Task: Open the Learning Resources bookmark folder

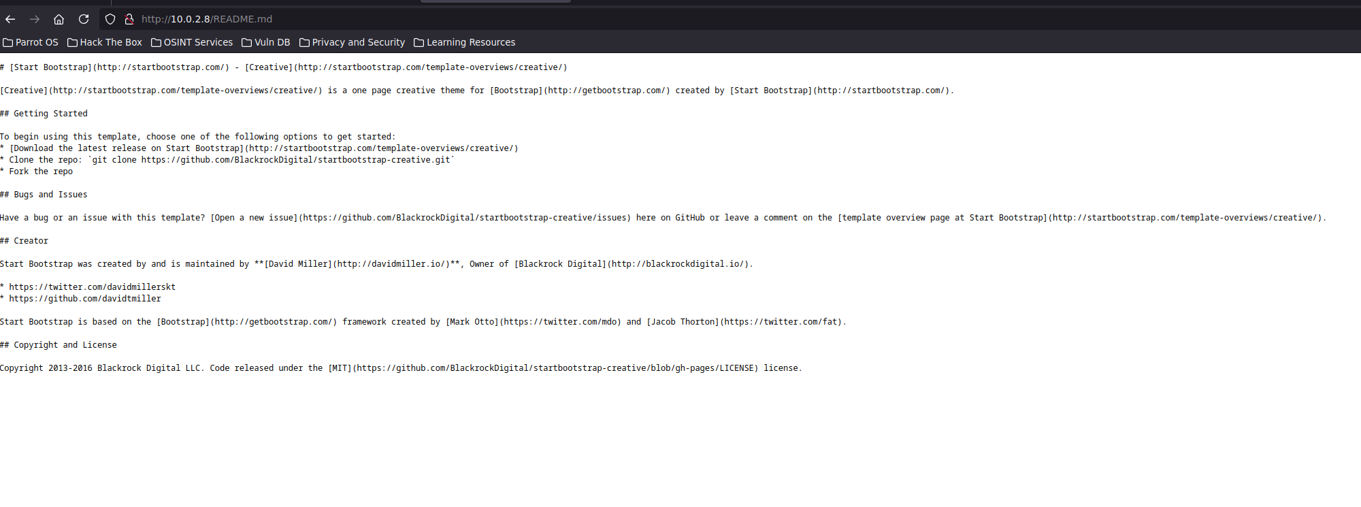Action: pyautogui.click(x=465, y=42)
